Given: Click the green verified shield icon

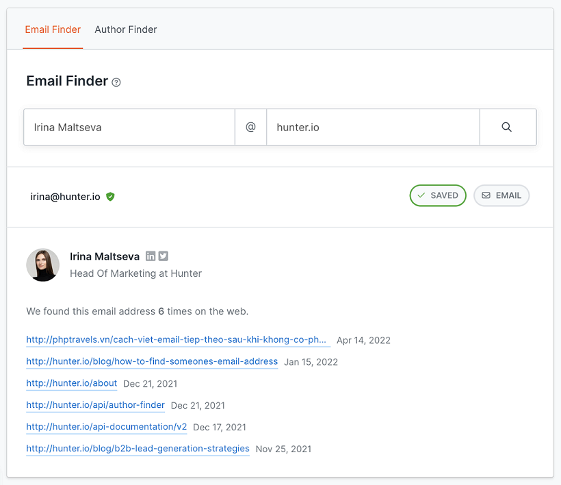Looking at the screenshot, I should tap(110, 197).
